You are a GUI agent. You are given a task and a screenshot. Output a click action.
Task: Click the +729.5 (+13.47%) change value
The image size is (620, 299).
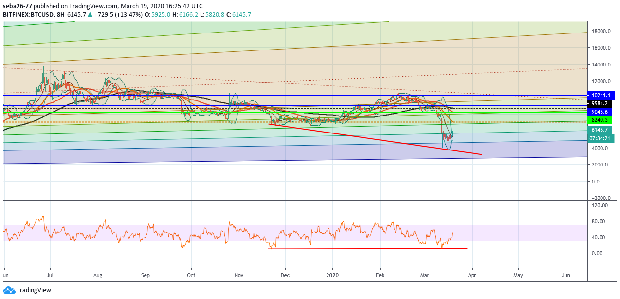click(118, 15)
